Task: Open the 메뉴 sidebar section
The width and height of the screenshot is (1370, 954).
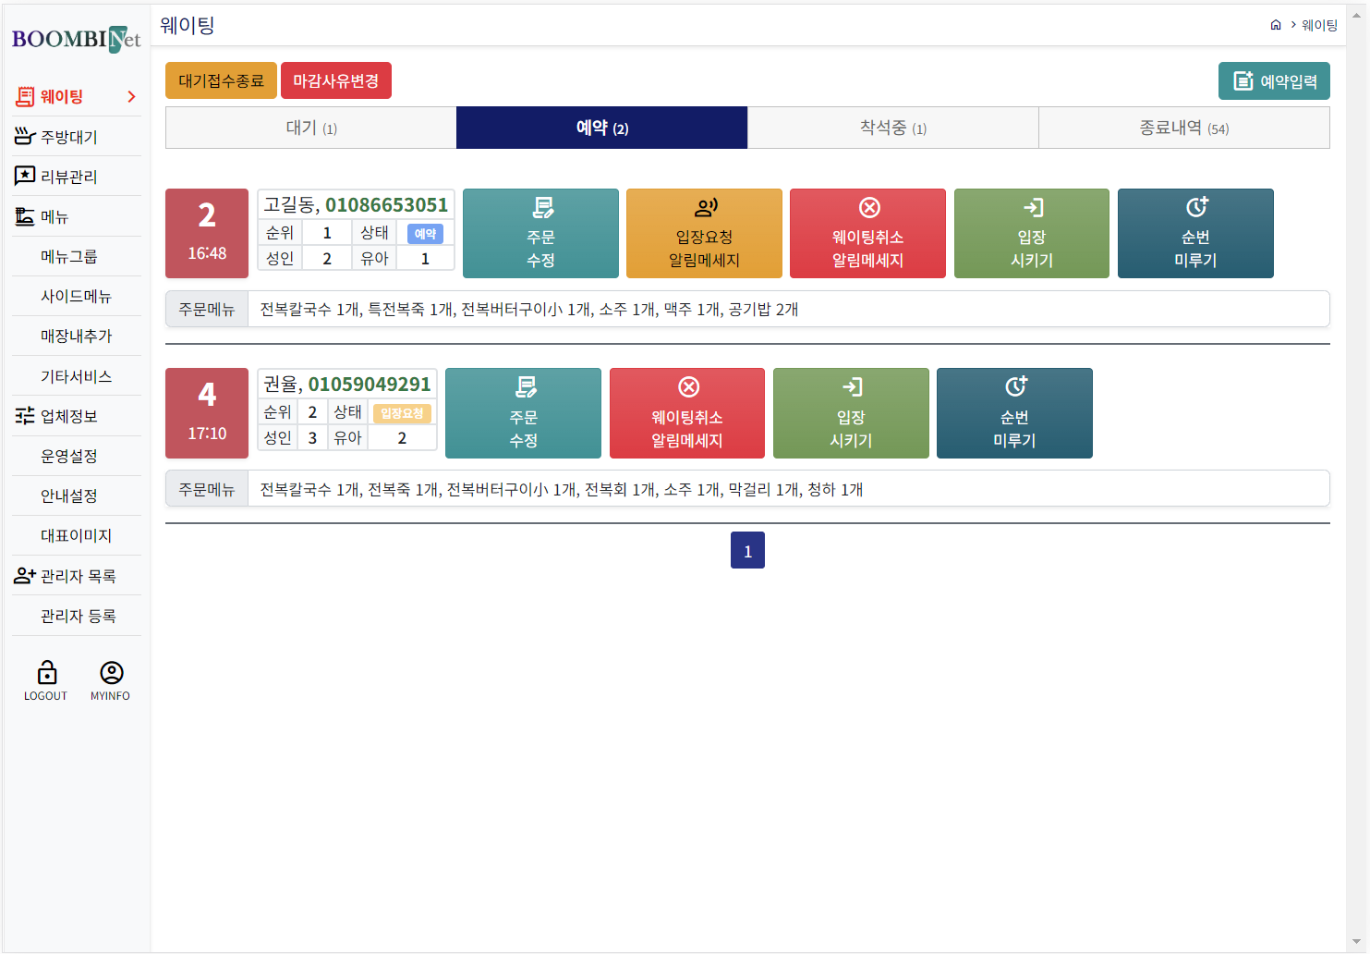Action: point(55,217)
